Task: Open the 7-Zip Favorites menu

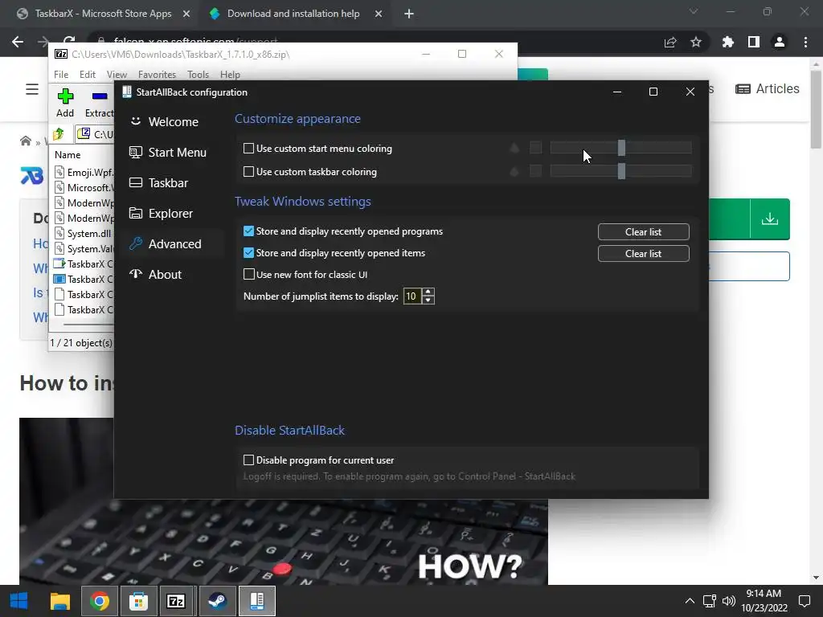Action: (157, 75)
